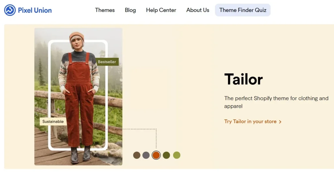
Task: Select the light green color swatch
Action: click(176, 155)
